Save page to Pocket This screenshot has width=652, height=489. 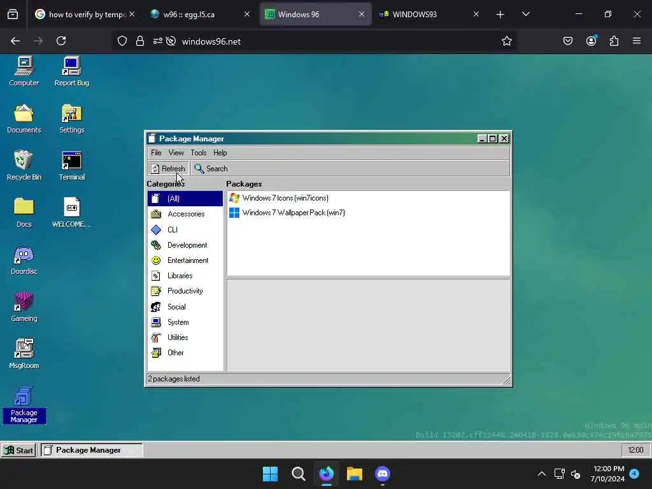click(x=568, y=41)
